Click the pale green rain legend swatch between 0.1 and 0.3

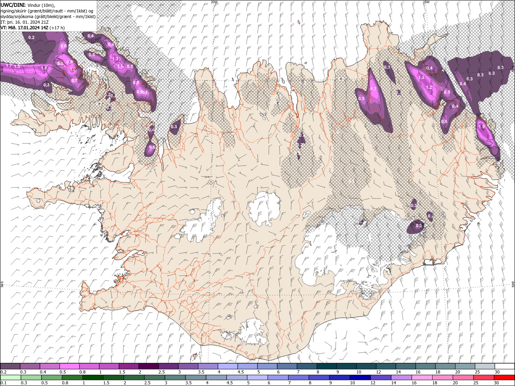coord(10,378)
